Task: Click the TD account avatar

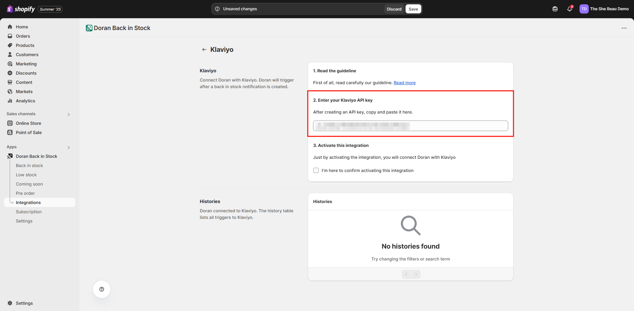Action: [584, 9]
